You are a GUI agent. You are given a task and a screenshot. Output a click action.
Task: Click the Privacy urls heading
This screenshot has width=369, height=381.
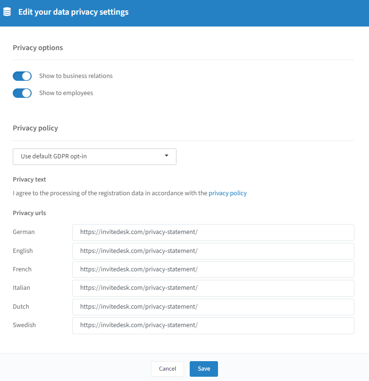click(x=29, y=213)
